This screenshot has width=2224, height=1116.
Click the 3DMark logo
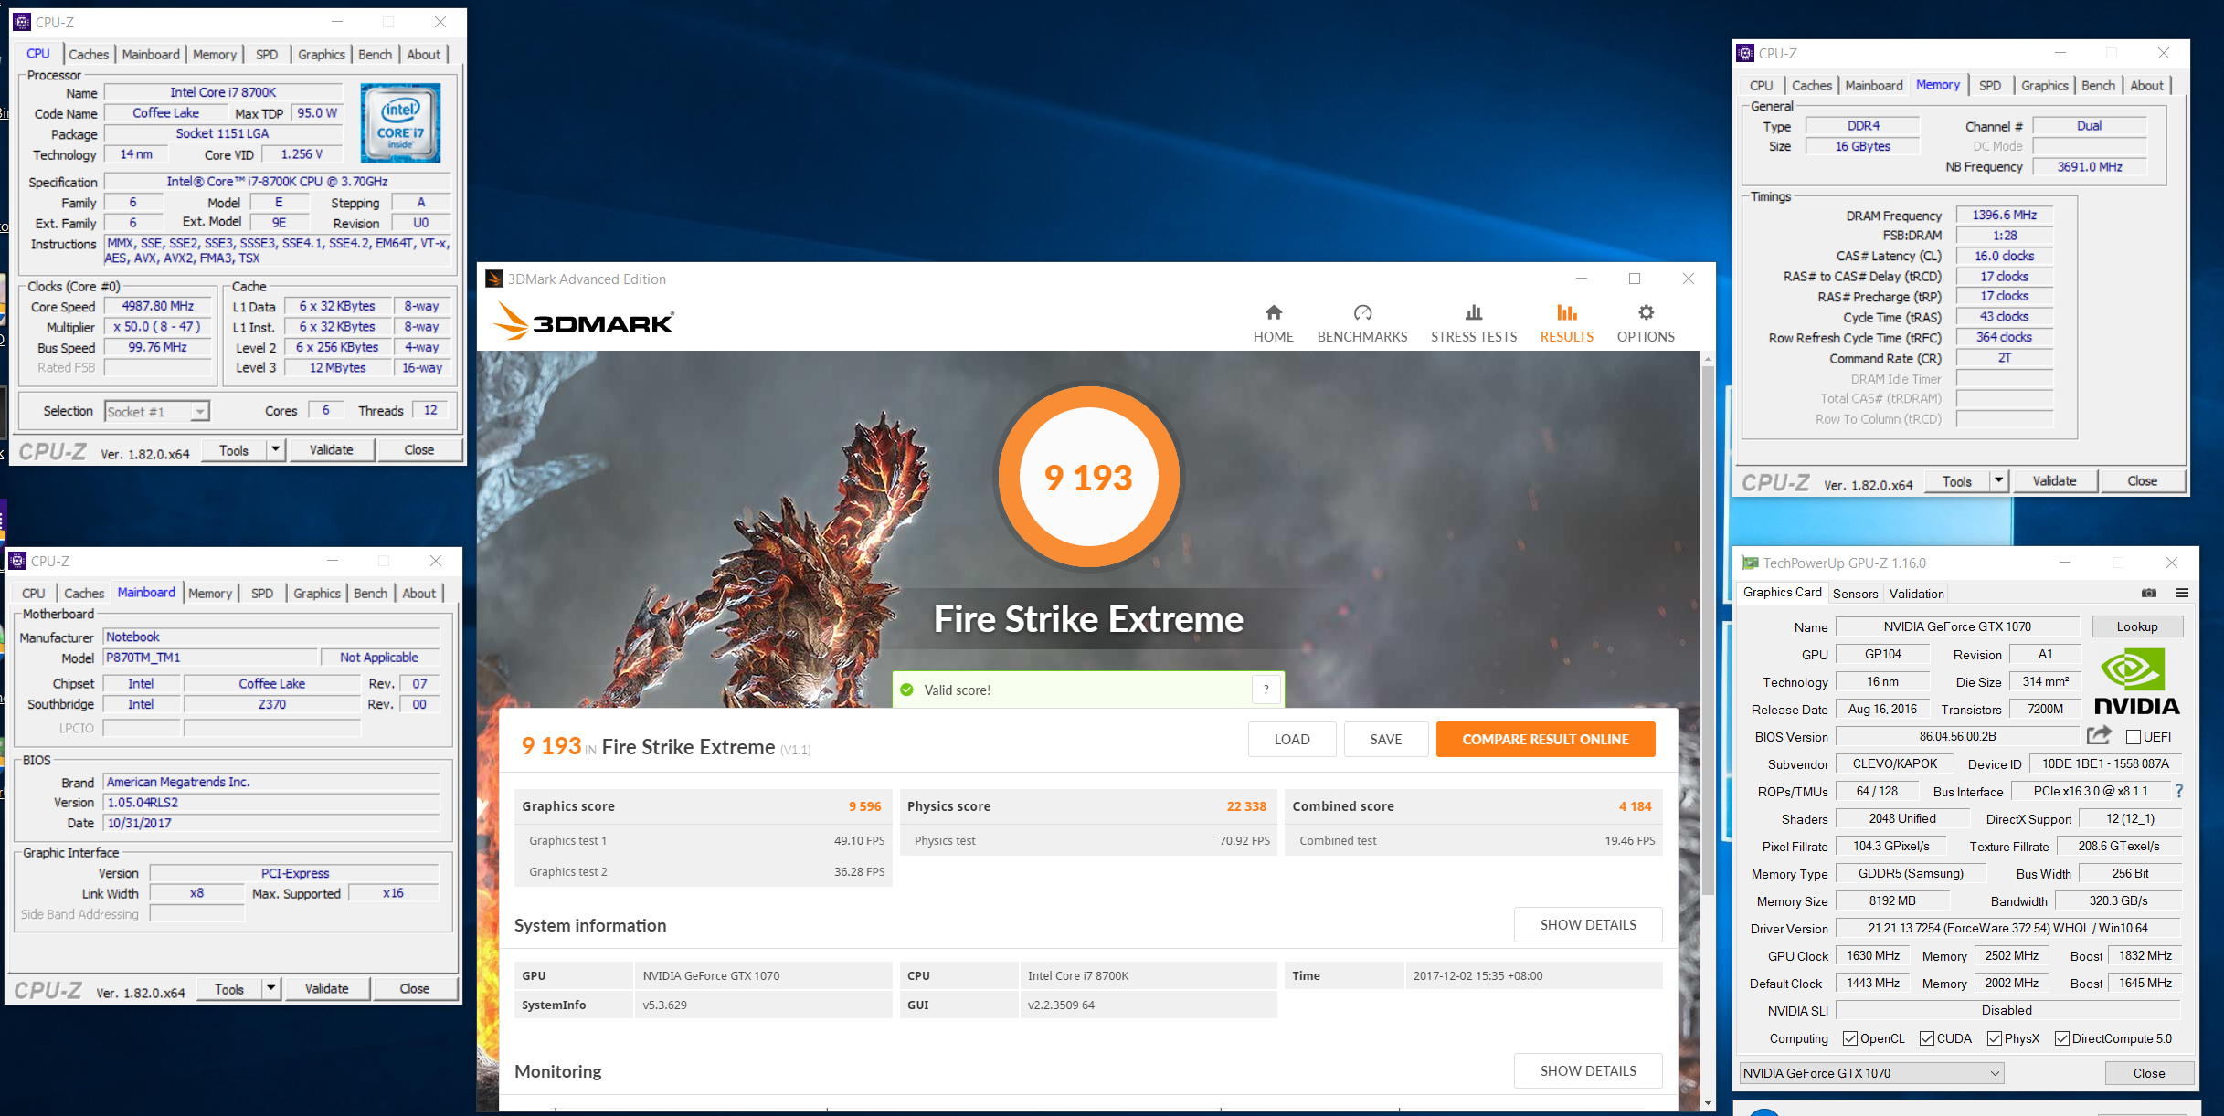(x=583, y=321)
